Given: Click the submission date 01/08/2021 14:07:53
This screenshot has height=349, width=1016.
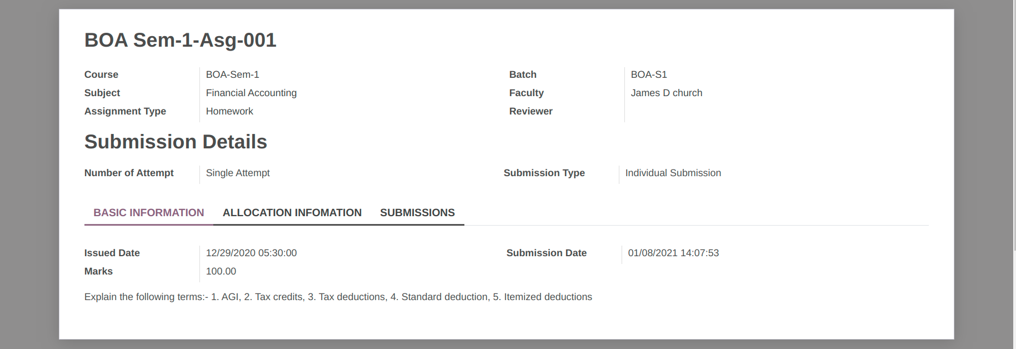Looking at the screenshot, I should click(673, 253).
